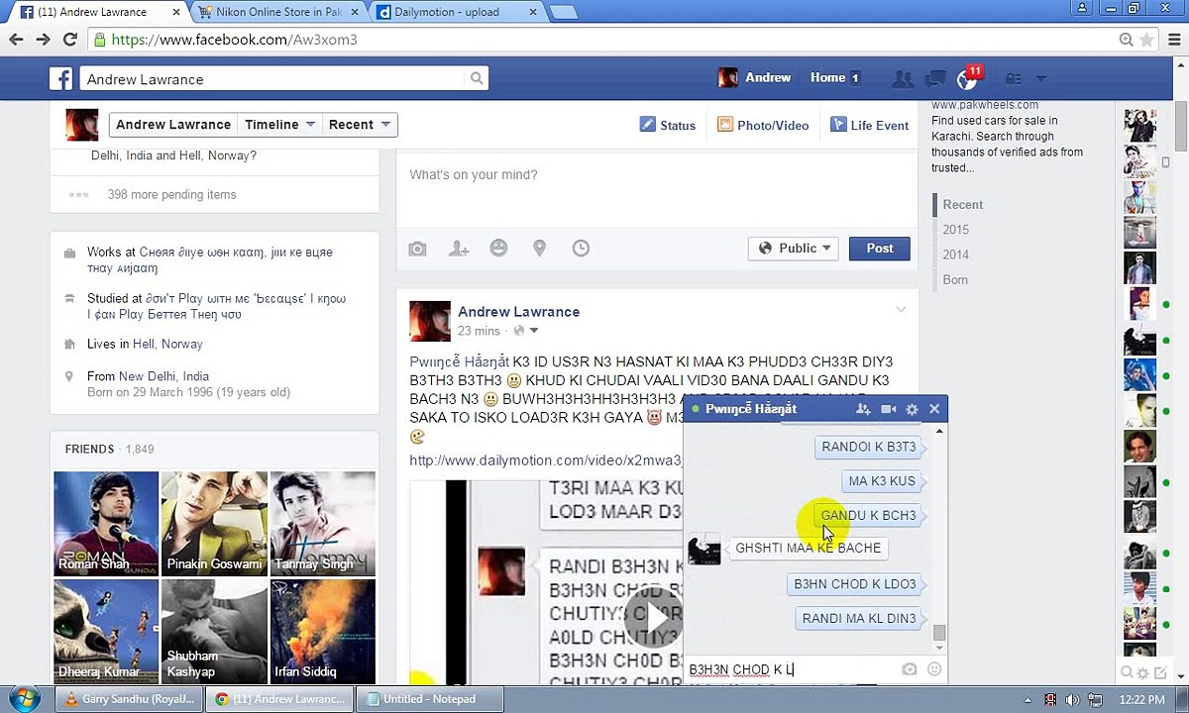This screenshot has height=713, width=1189.
Task: Jump to 2015 on the timeline
Action: pos(955,230)
